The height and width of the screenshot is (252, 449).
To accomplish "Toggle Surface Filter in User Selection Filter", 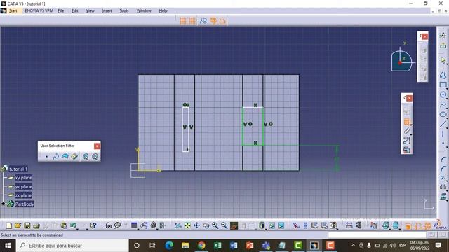I will click(x=65, y=157).
